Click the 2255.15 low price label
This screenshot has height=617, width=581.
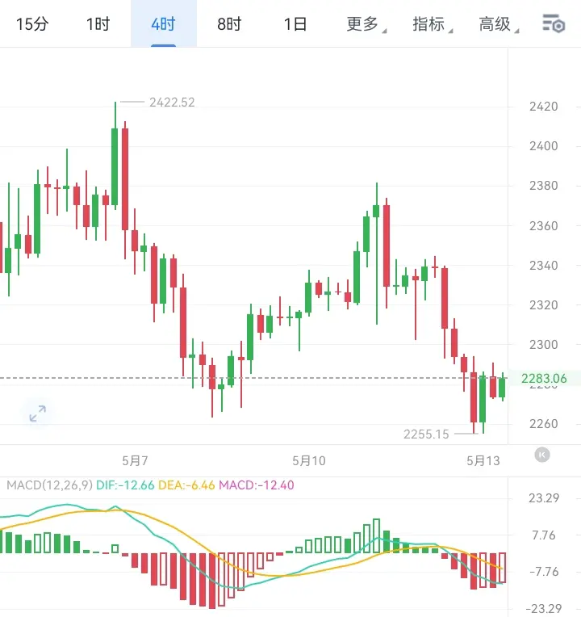click(426, 434)
